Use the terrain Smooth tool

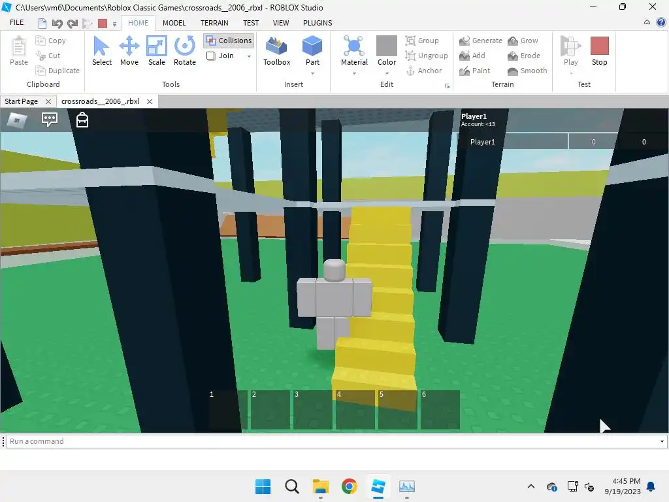pyautogui.click(x=527, y=71)
